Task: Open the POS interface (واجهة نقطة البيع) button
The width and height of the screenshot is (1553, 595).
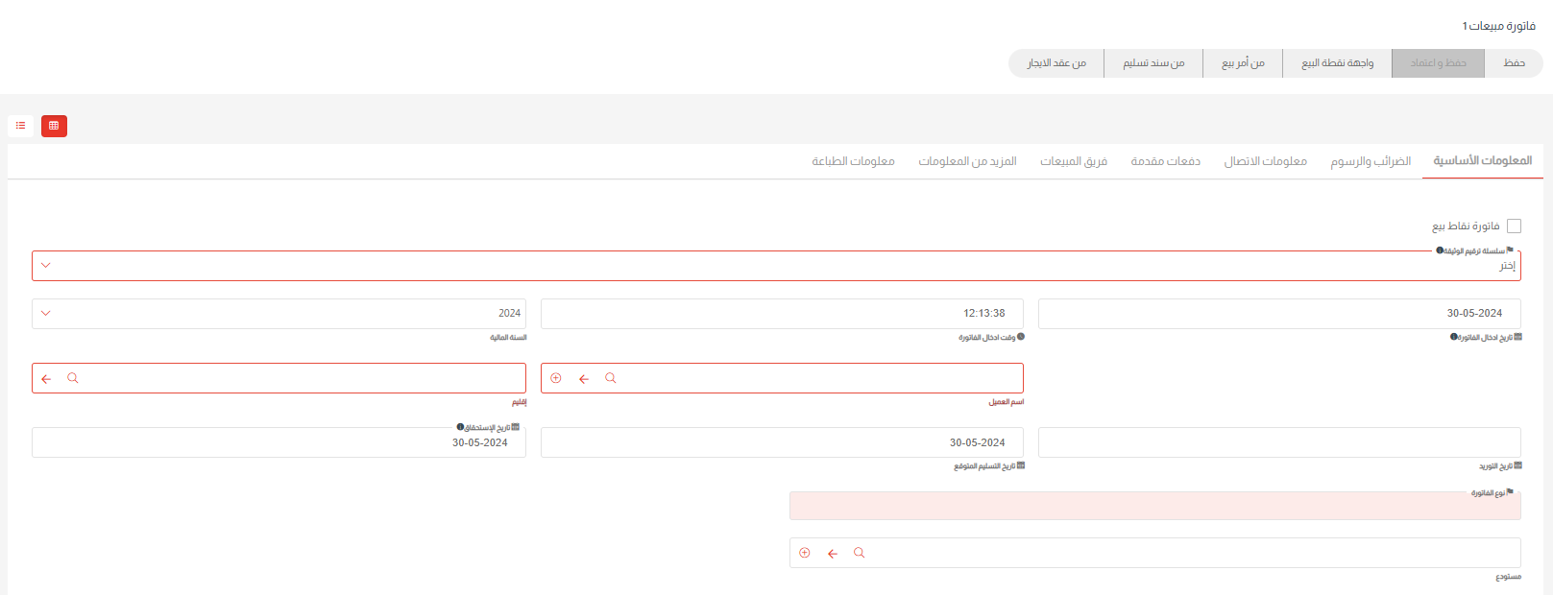Action: point(1337,63)
